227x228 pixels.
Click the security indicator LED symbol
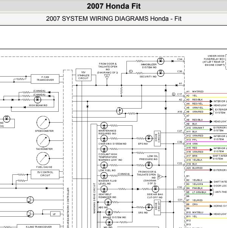click(x=161, y=73)
